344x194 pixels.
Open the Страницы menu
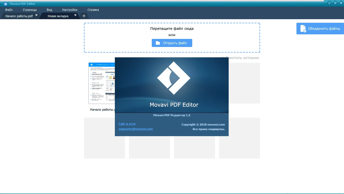click(x=30, y=10)
